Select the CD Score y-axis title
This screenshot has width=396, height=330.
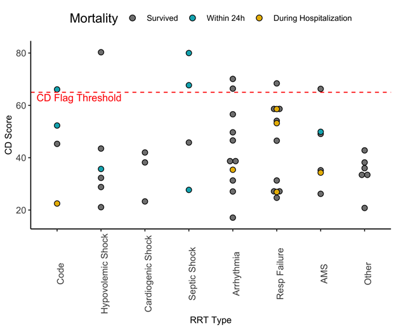(x=8, y=138)
